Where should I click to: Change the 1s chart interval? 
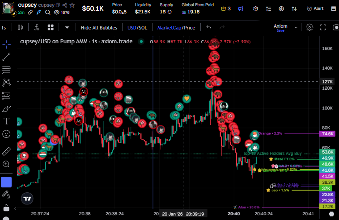(x=4, y=28)
